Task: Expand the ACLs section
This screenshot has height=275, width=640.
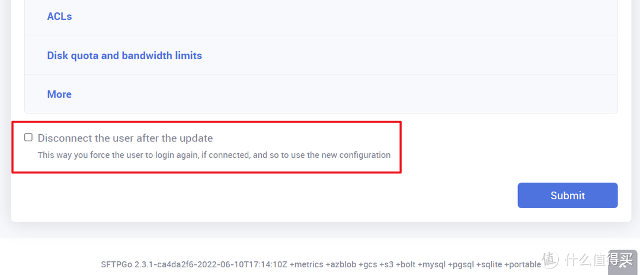Action: (x=59, y=17)
